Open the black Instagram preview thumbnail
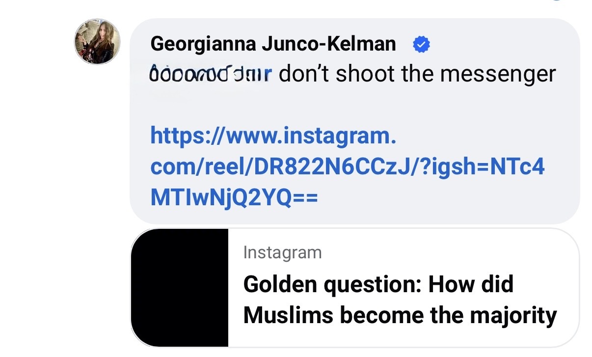The width and height of the screenshot is (592, 357). [180, 288]
